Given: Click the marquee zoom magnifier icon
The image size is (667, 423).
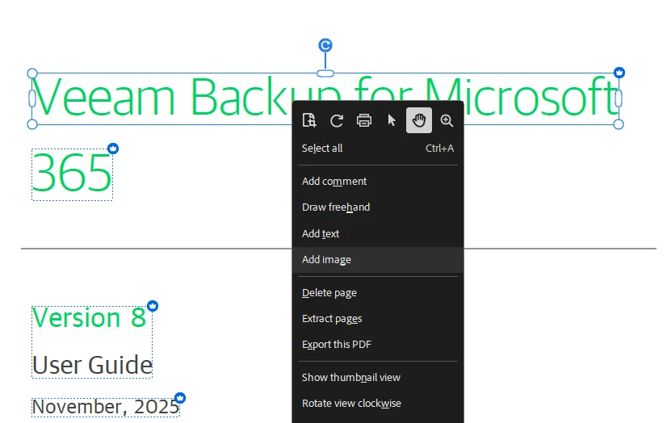Looking at the screenshot, I should [447, 121].
